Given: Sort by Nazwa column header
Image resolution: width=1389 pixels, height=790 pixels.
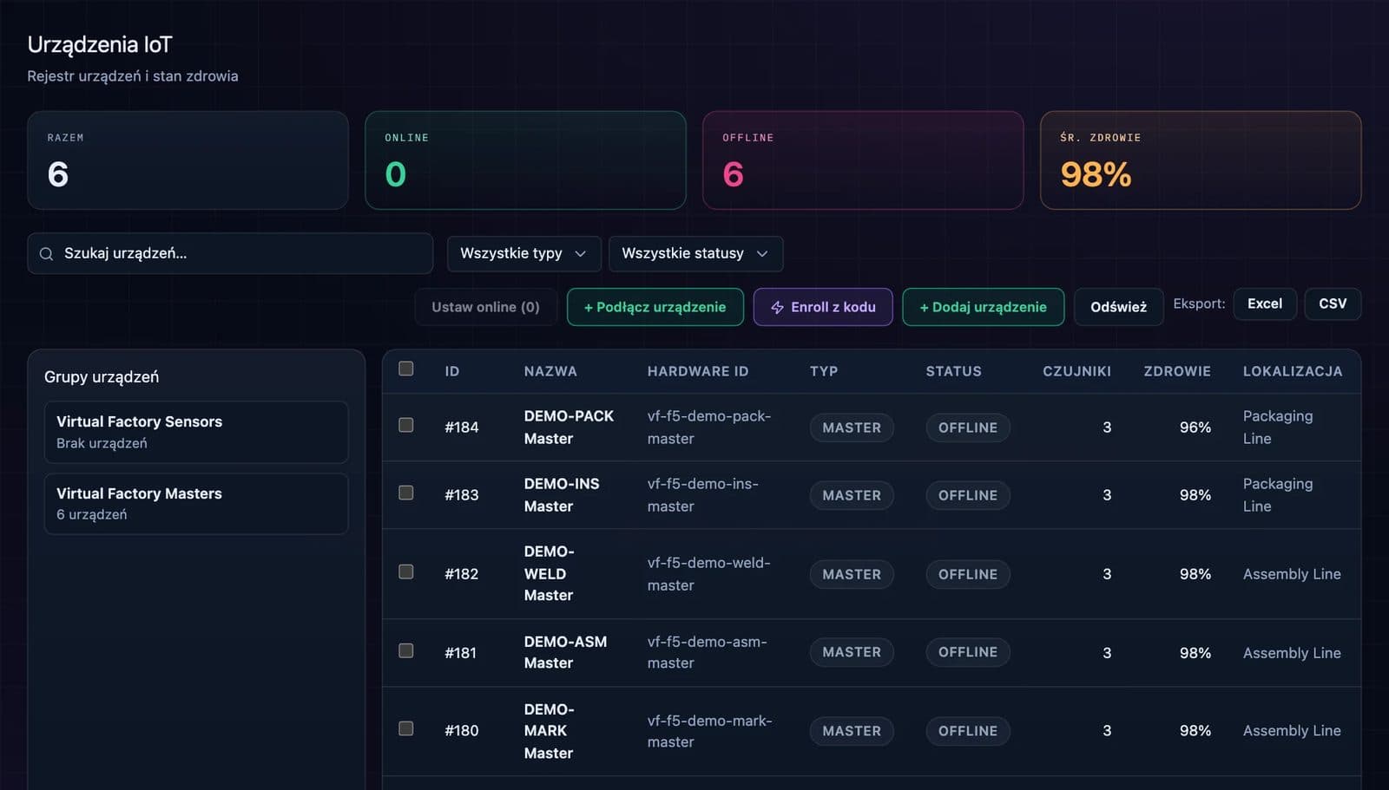Looking at the screenshot, I should coord(550,371).
